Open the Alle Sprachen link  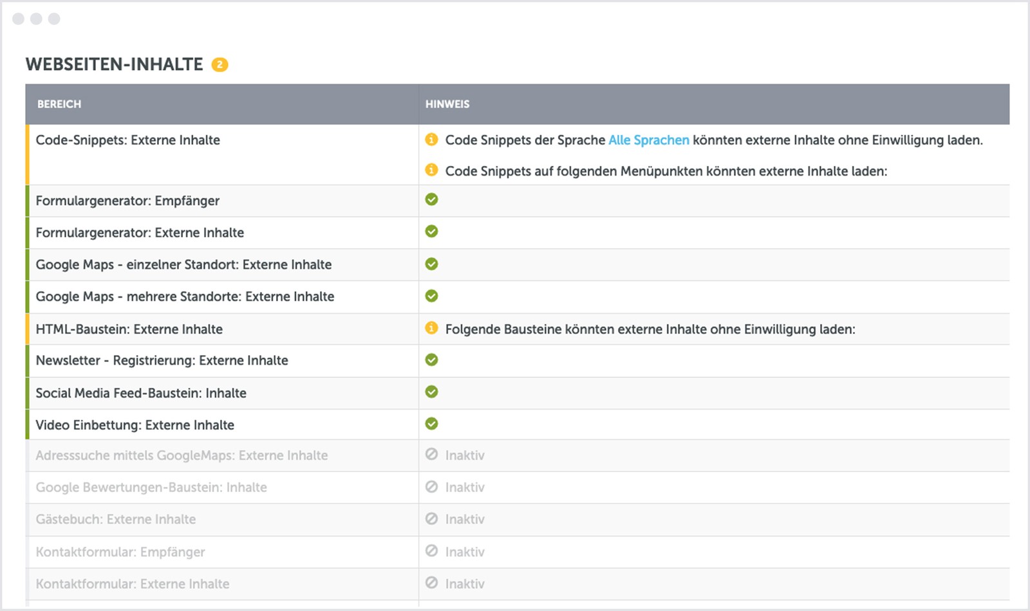[648, 140]
